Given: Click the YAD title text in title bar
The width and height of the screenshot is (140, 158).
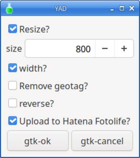Looking at the screenshot, I should tap(61, 9).
